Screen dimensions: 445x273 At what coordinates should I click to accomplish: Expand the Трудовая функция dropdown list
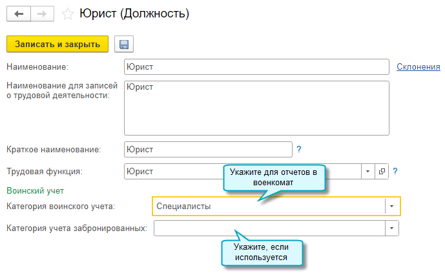click(x=367, y=171)
